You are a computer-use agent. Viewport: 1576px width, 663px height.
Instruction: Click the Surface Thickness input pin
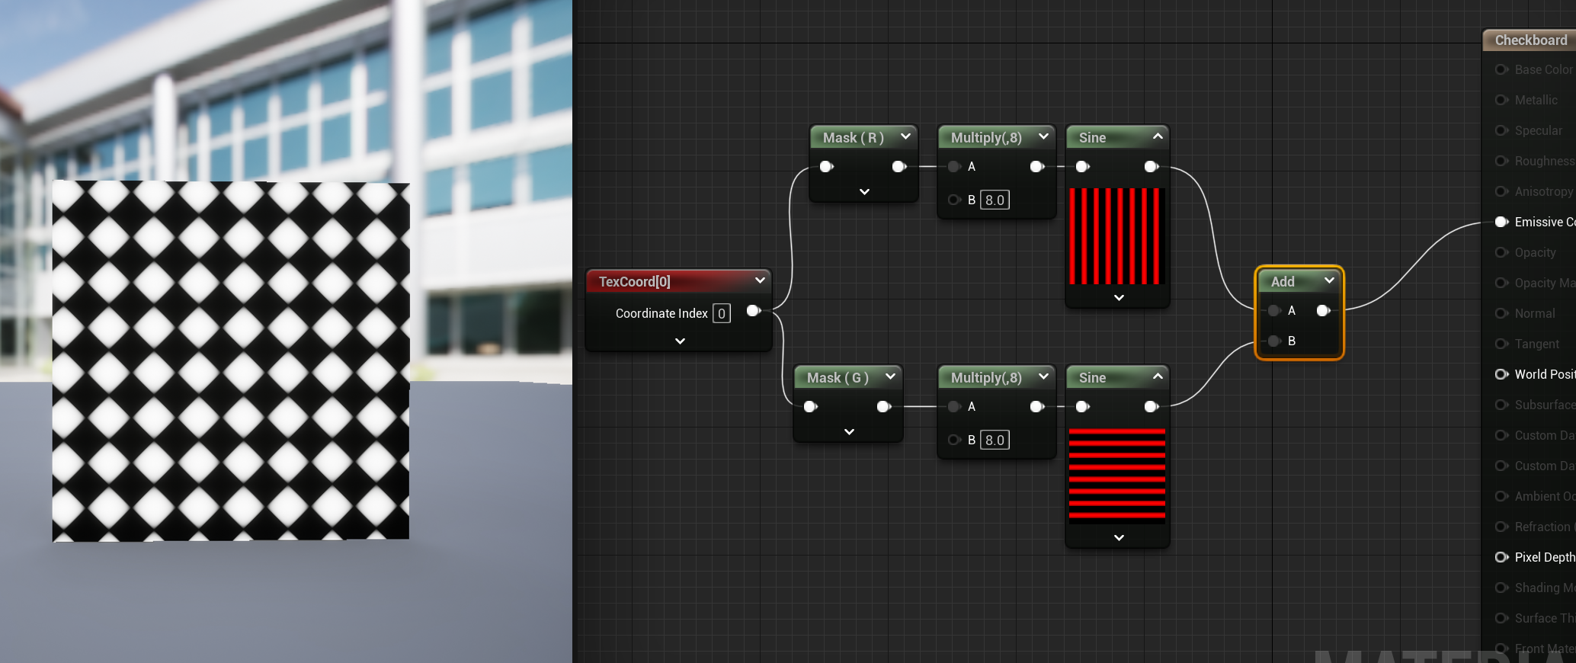pos(1502,618)
